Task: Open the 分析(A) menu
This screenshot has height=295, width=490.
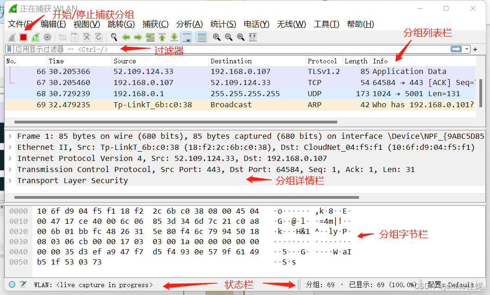Action: (x=189, y=24)
